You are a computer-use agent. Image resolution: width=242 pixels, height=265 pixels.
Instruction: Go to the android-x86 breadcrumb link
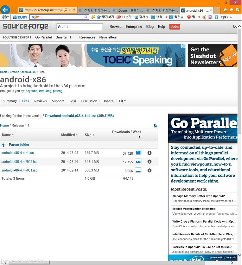(x=29, y=72)
